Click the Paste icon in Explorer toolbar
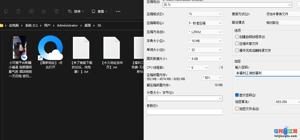The image size is (300, 140). pos(19,11)
